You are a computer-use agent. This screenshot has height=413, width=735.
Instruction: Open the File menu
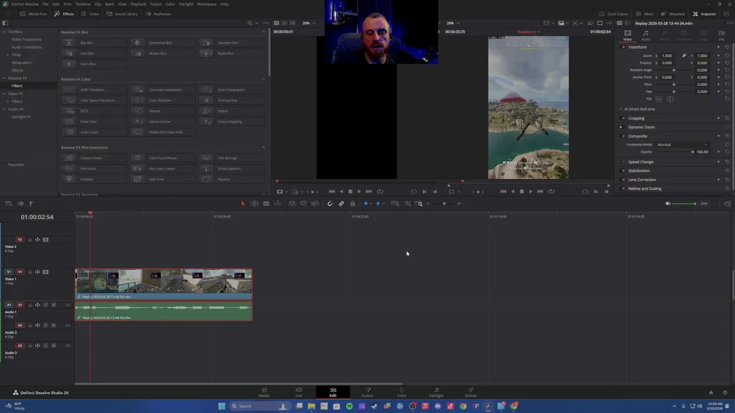[45, 4]
